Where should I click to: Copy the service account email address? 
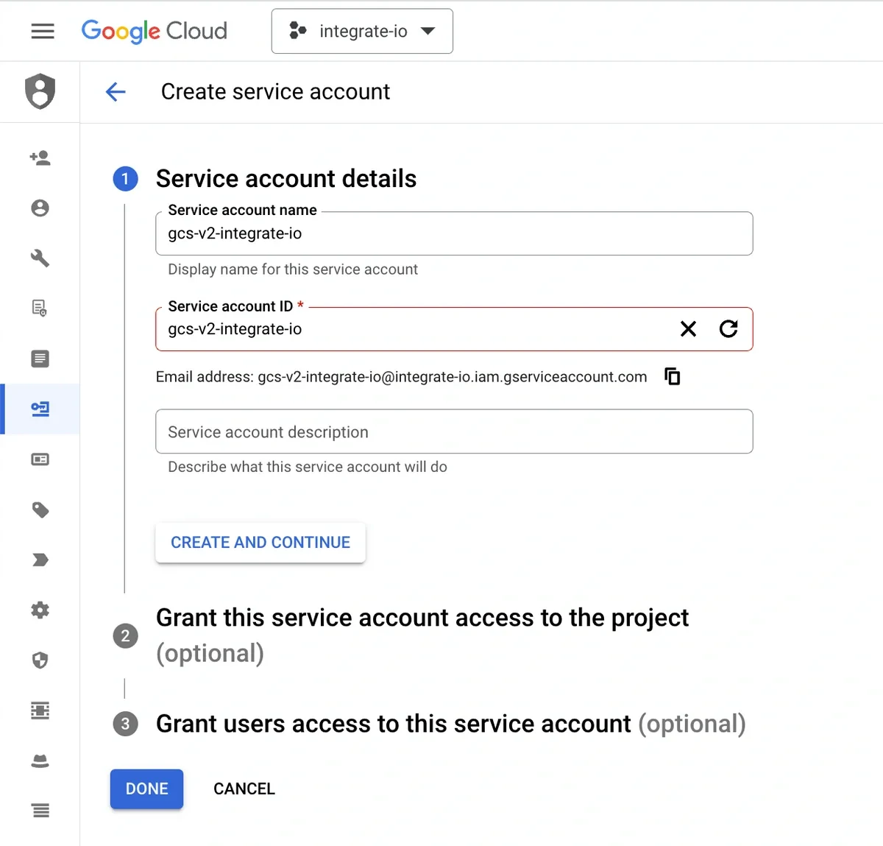click(x=672, y=376)
